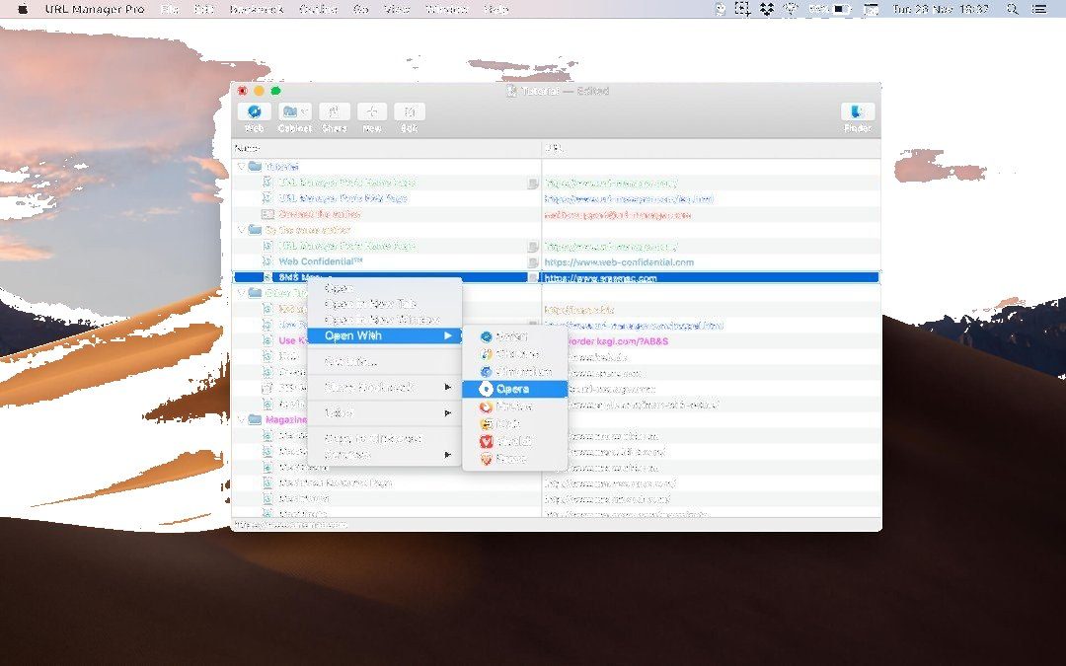Open the Outline menu

click(318, 9)
